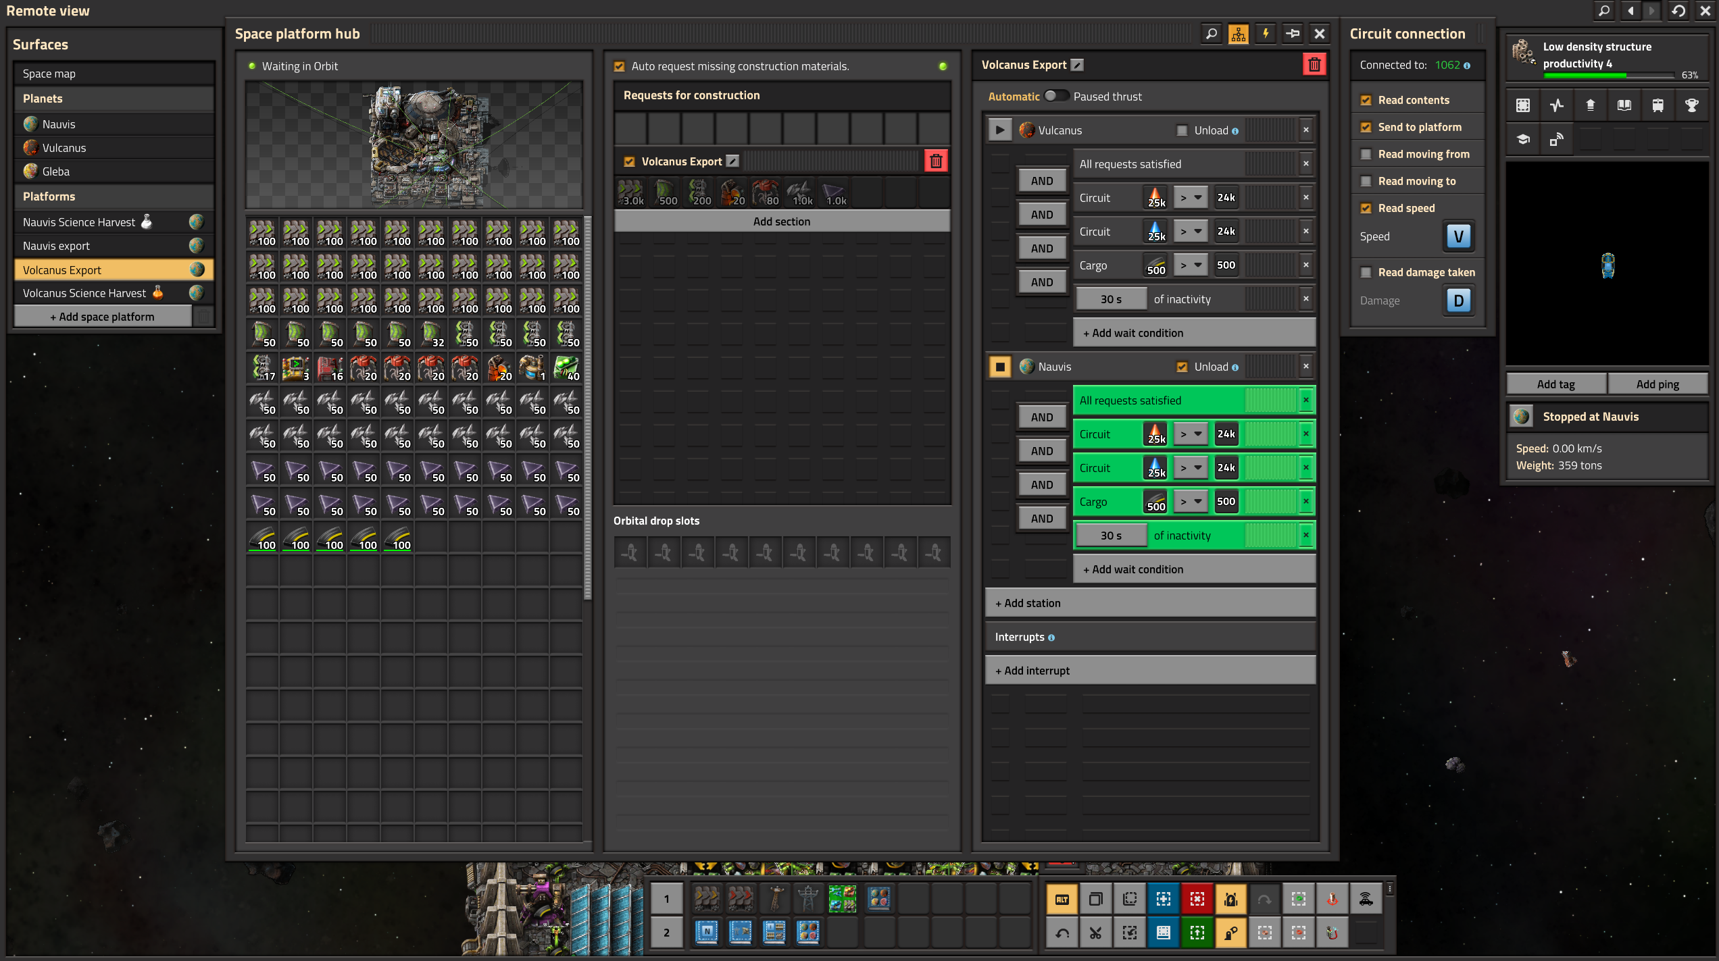The height and width of the screenshot is (961, 1719).
Task: Open the trains overview icon
Action: coord(1658,105)
